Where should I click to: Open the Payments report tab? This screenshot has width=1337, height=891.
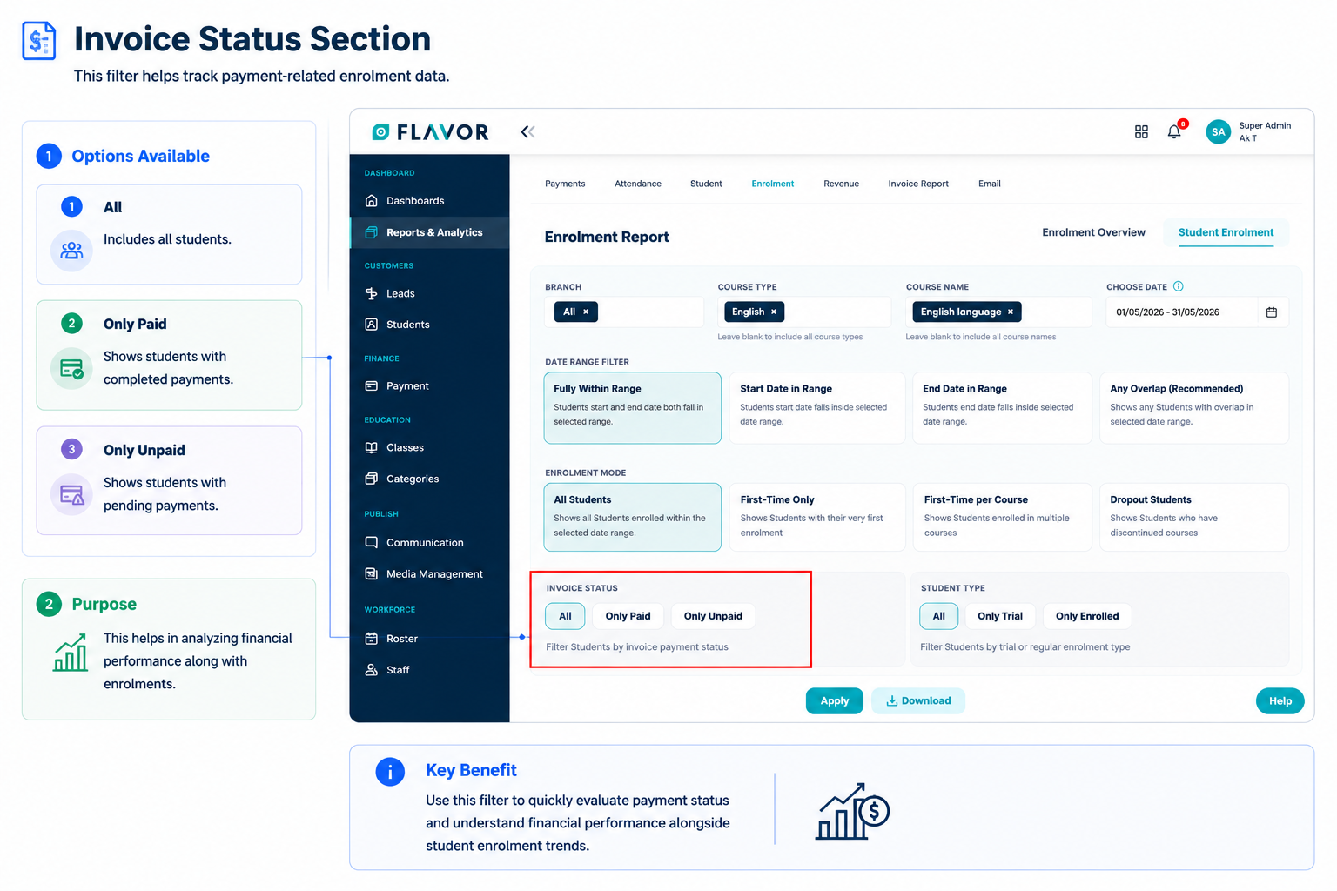coord(565,184)
